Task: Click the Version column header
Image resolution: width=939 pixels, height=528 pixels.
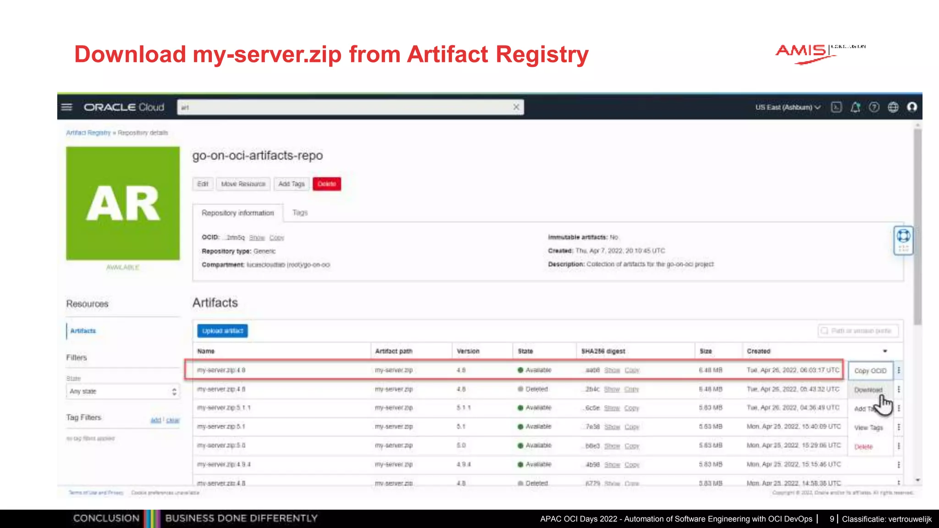Action: (x=468, y=351)
